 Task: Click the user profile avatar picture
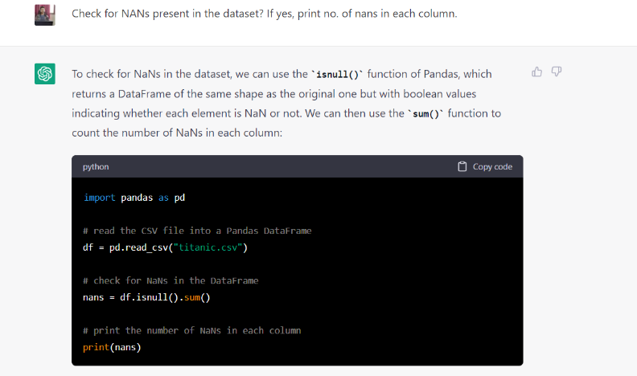[x=45, y=14]
